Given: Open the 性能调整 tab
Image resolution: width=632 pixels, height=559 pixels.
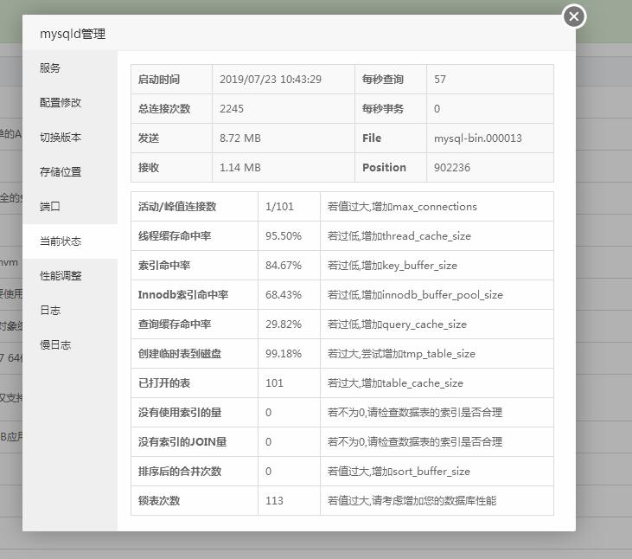Looking at the screenshot, I should (61, 276).
